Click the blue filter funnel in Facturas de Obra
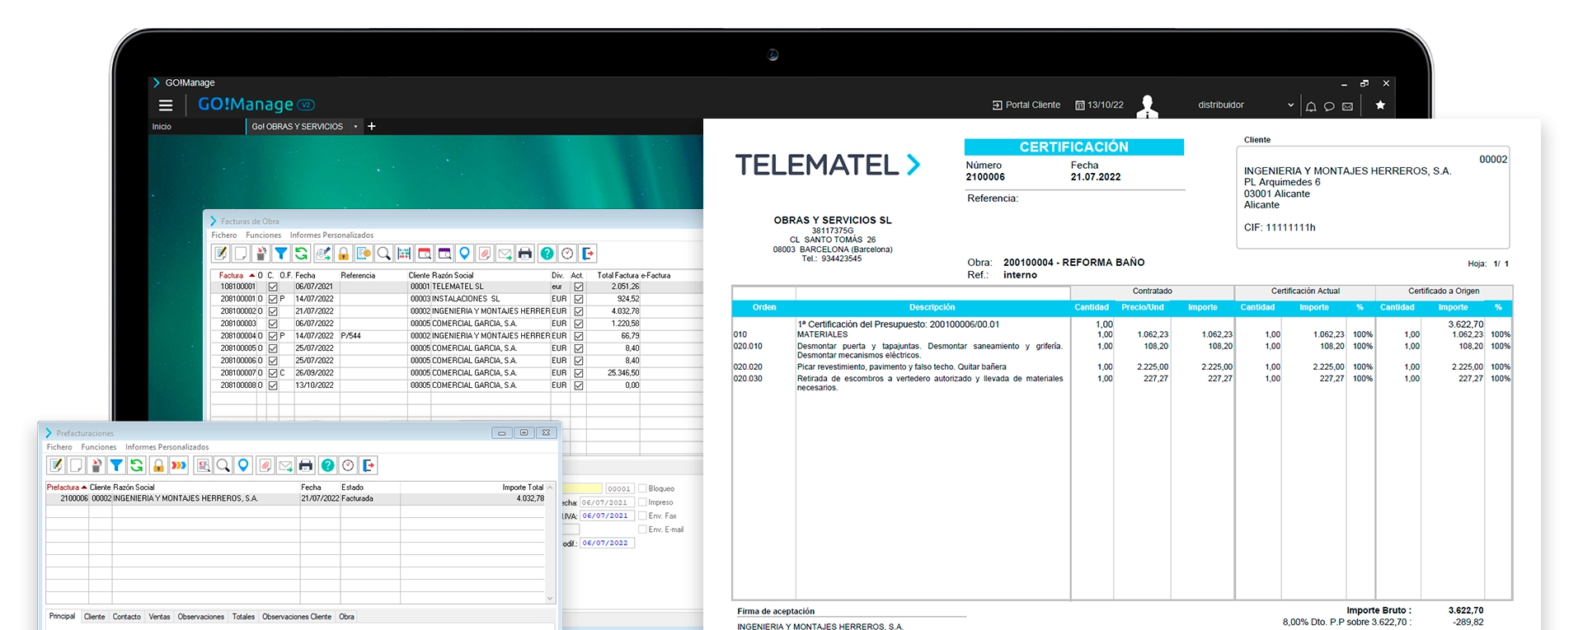Screen dimensions: 1583x630 [x=281, y=254]
